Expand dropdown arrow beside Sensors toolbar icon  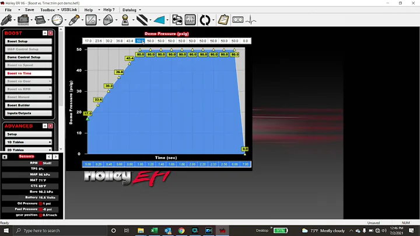(32, 20)
